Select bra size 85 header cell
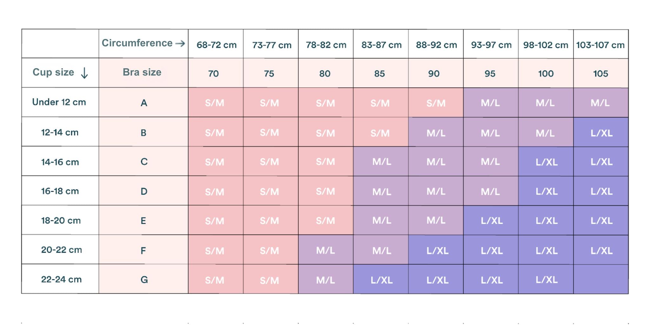 380,74
